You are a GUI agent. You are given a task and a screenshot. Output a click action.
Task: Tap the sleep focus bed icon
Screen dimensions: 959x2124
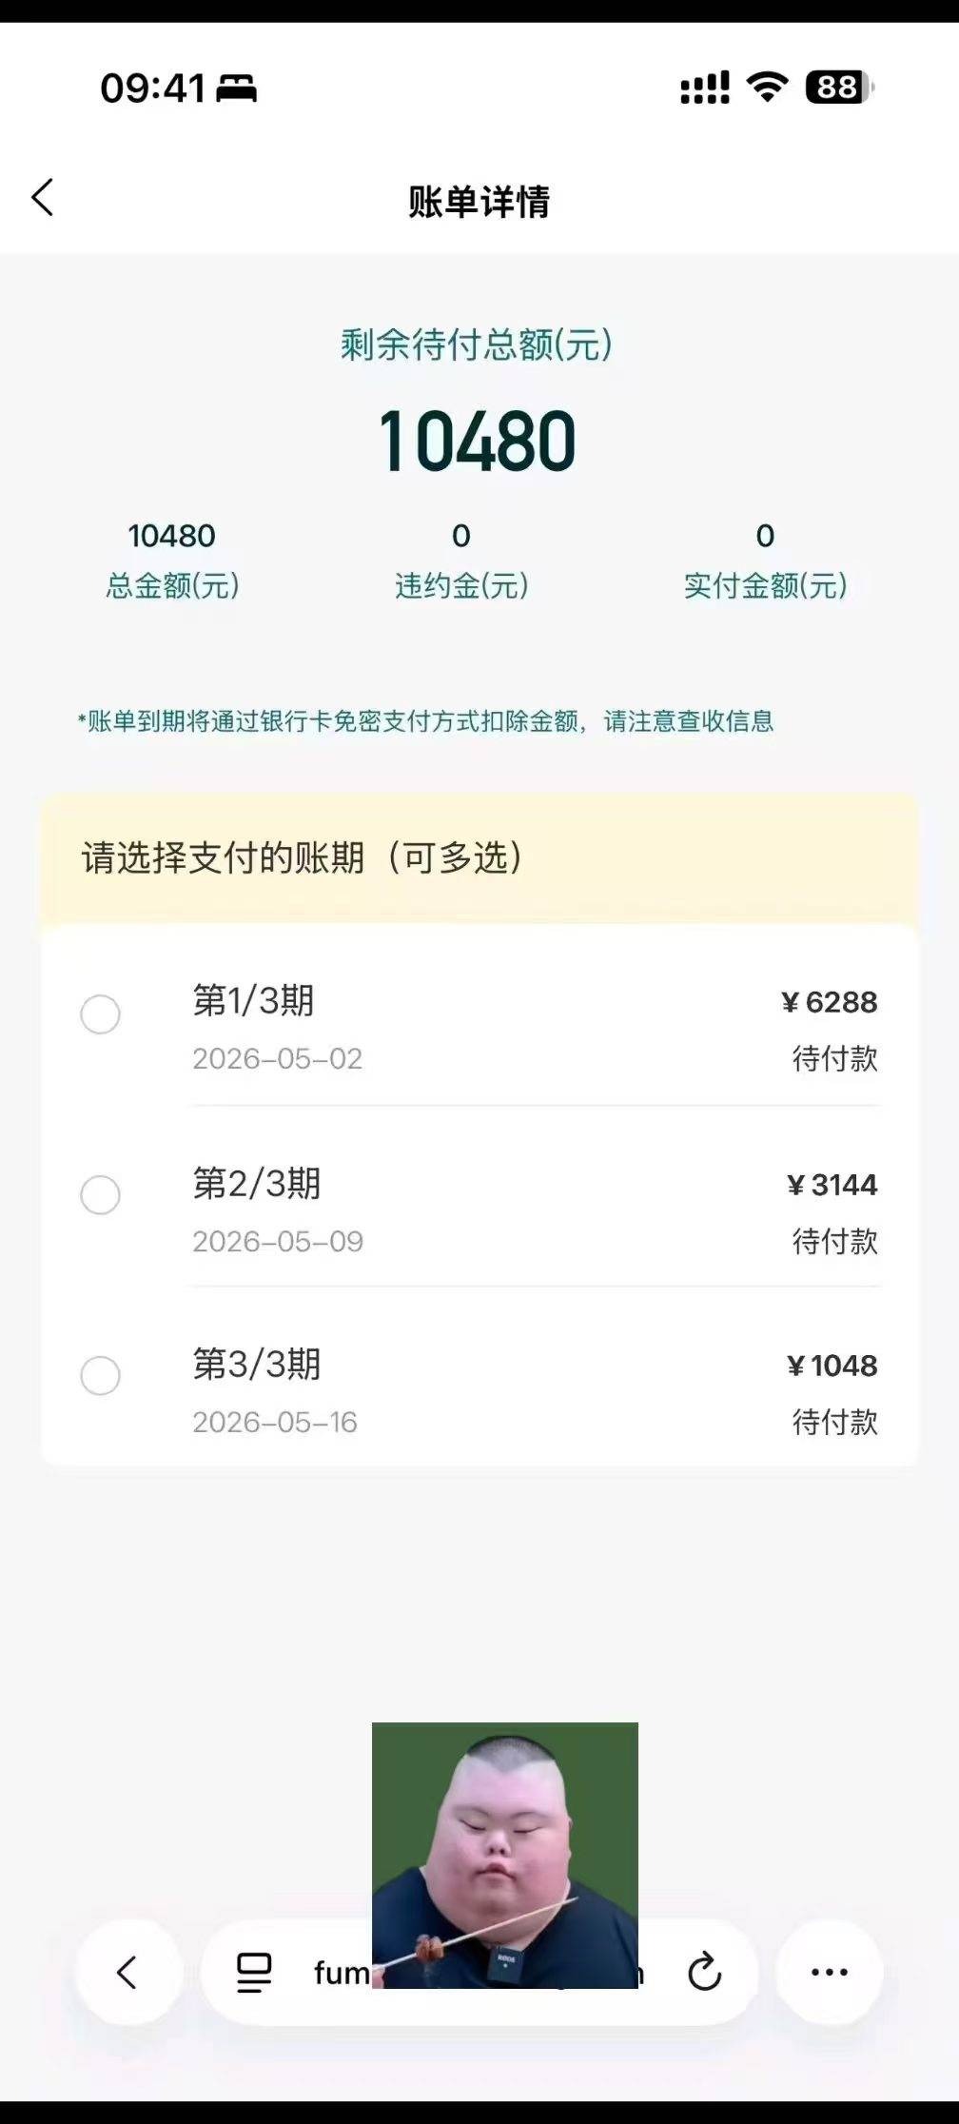pyautogui.click(x=236, y=88)
